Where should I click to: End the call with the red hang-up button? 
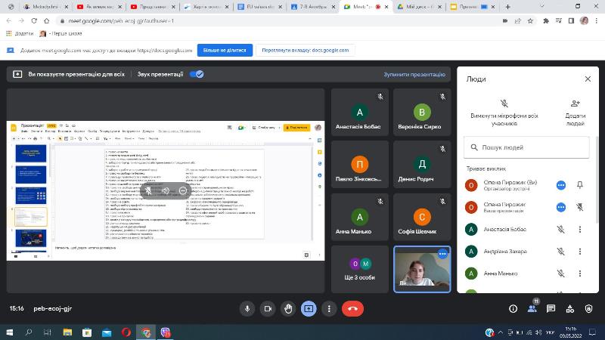pyautogui.click(x=352, y=308)
